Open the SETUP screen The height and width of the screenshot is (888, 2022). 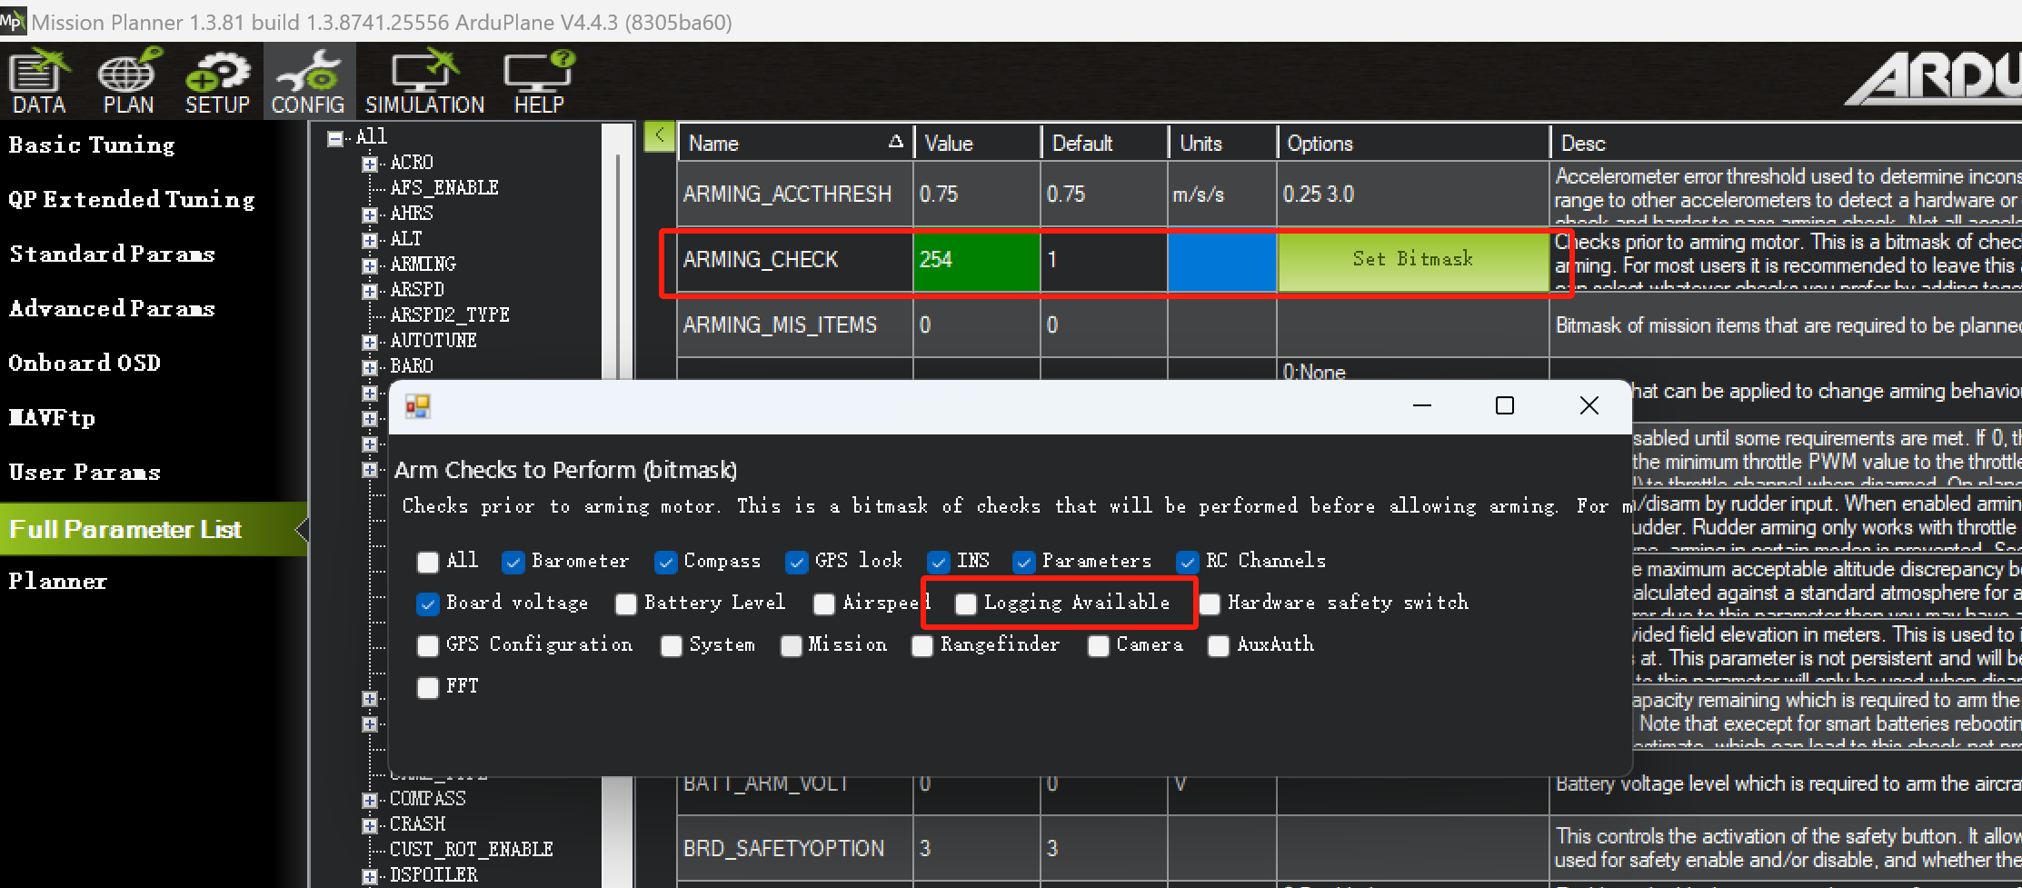[x=217, y=82]
